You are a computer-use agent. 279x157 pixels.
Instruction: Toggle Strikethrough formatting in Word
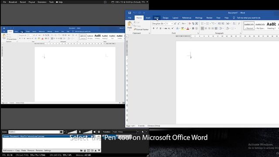pos(166,28)
